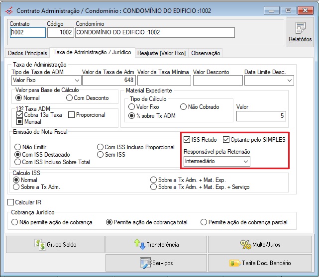Viewport: 319px width, 277px height.
Task: Click the Multa/Juros percent icon
Action: click(246, 244)
